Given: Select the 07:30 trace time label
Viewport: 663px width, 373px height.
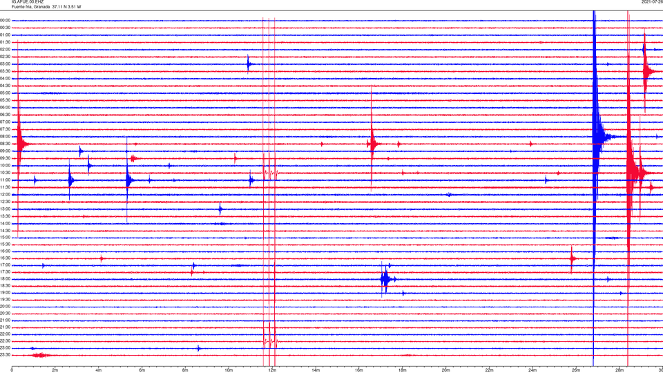Looking at the screenshot, I should (6, 129).
